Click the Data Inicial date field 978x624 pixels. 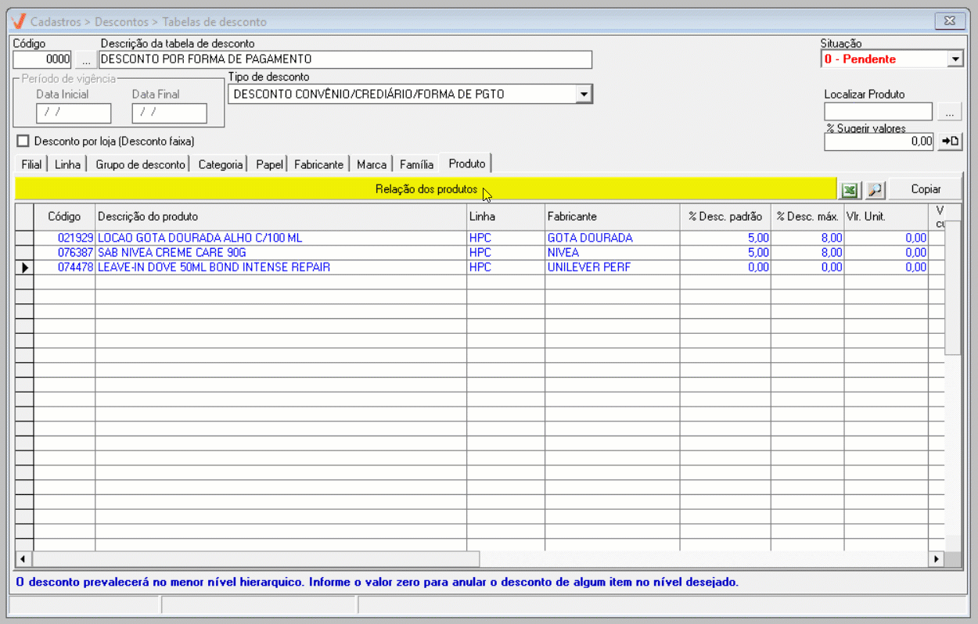tap(74, 113)
